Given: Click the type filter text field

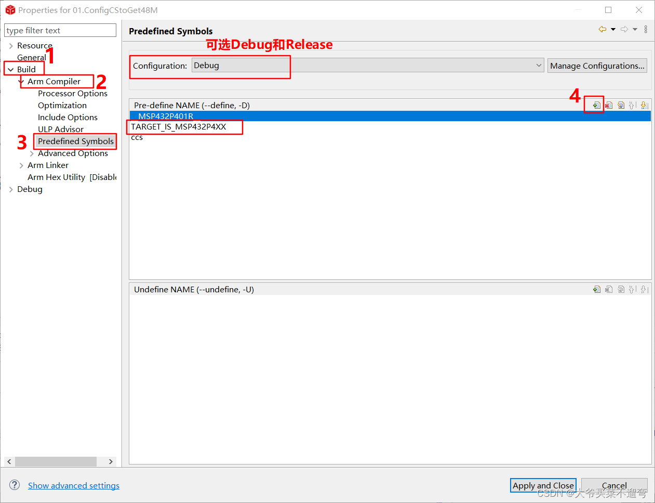Looking at the screenshot, I should tap(60, 30).
